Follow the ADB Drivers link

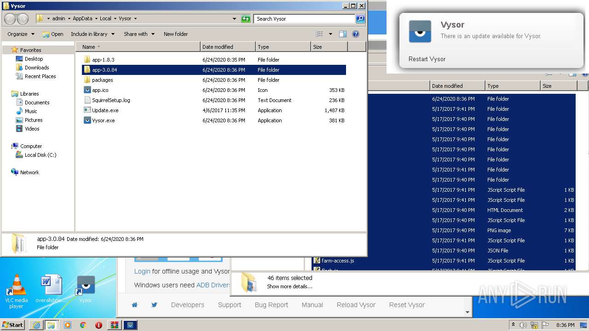click(x=213, y=285)
